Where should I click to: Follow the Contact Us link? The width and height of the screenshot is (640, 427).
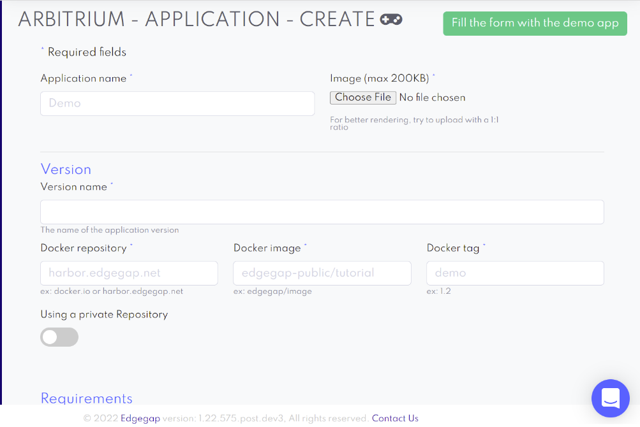click(395, 418)
